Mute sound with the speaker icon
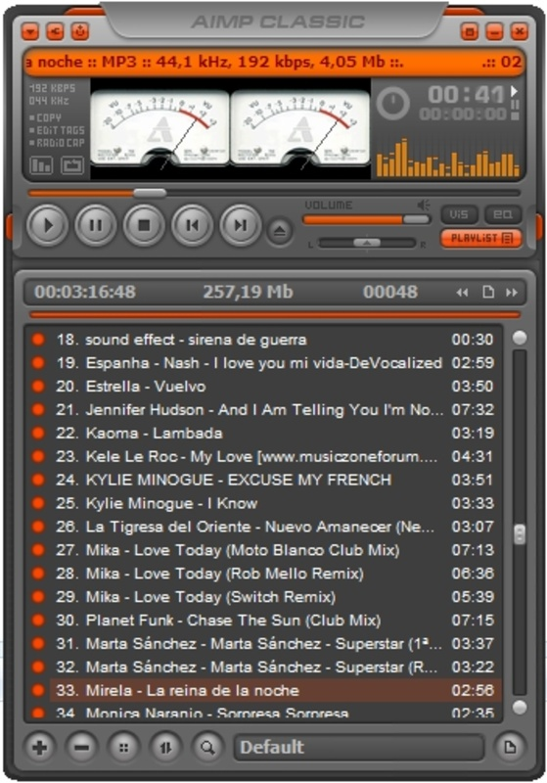Image resolution: width=547 pixels, height=783 pixels. pyautogui.click(x=424, y=205)
